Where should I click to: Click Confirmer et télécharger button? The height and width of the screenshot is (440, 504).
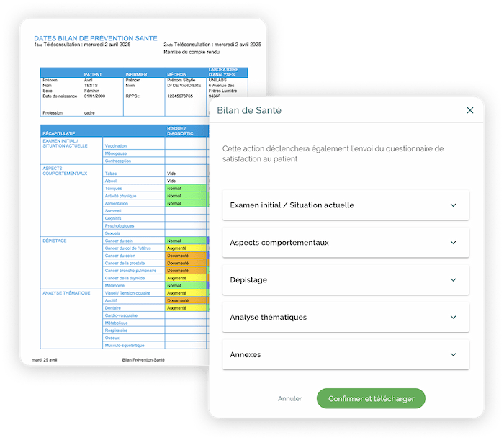[x=371, y=398]
